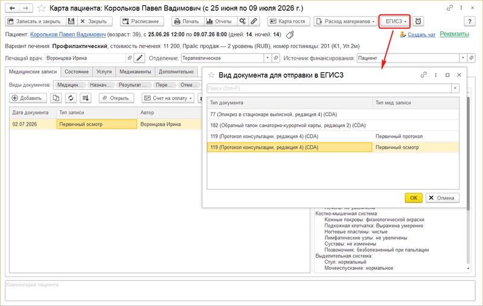Image resolution: width=483 pixels, height=306 pixels.
Task: Switch to the Медикаменты tab
Action: (135, 72)
